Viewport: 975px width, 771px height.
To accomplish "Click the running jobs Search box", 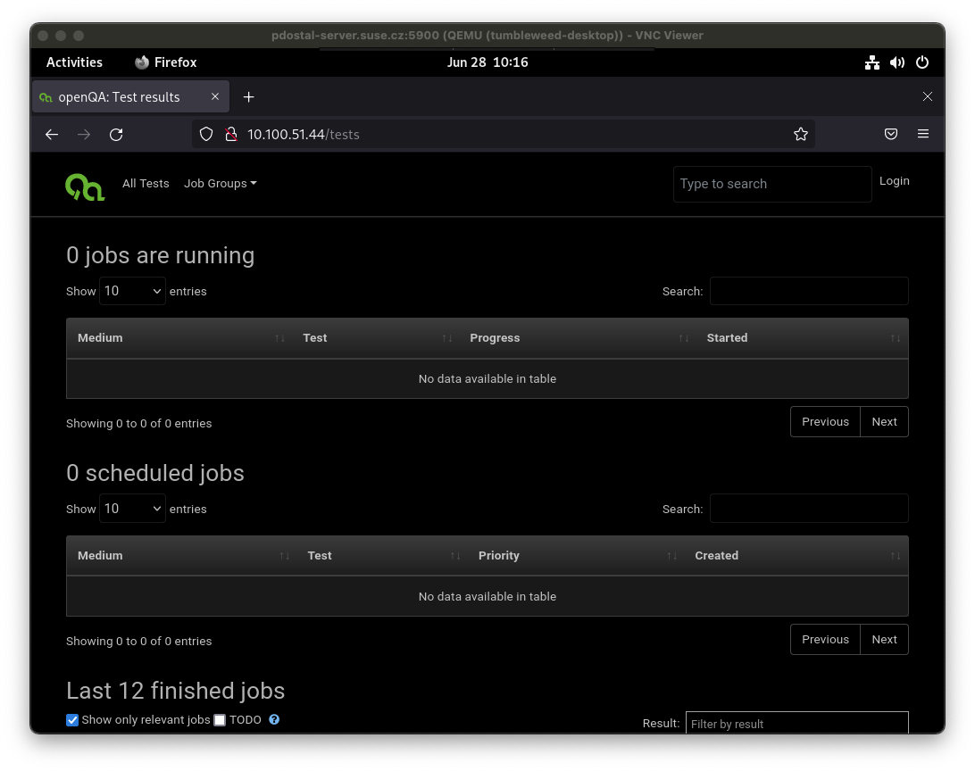I will click(x=809, y=291).
